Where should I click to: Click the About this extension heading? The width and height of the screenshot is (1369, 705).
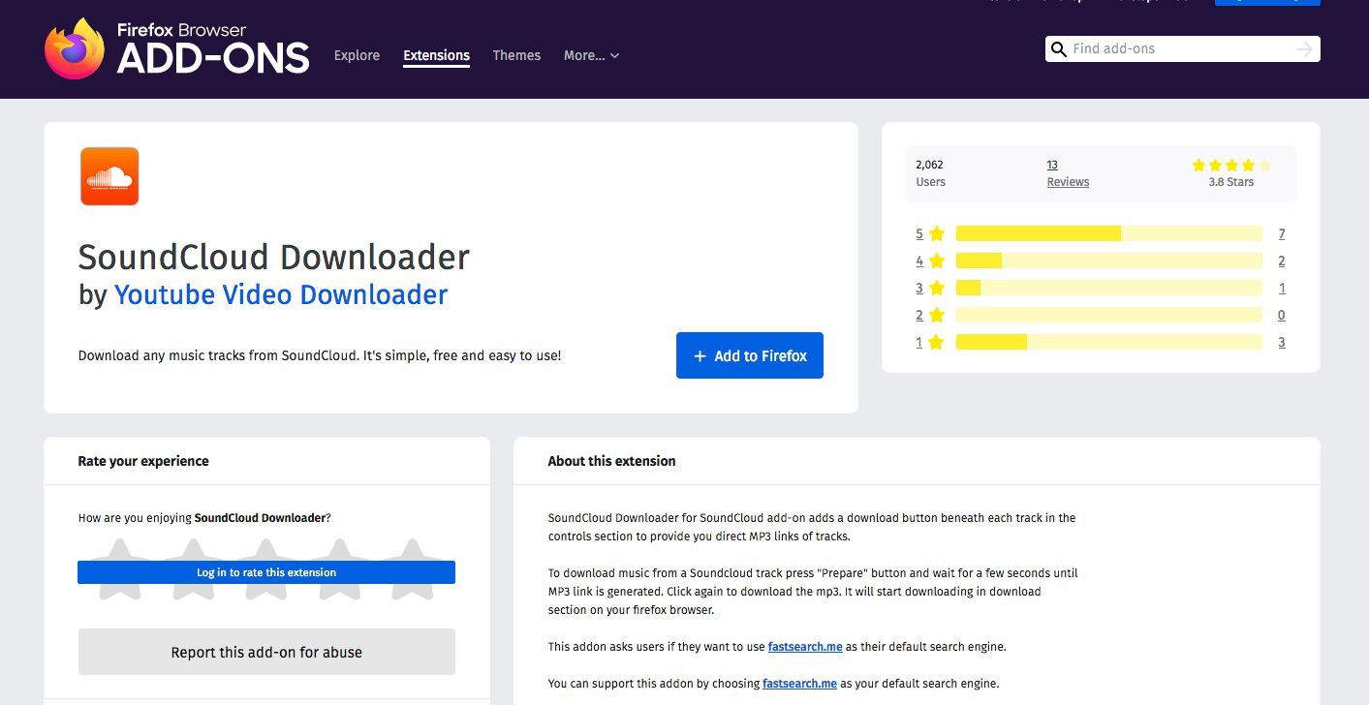click(612, 461)
